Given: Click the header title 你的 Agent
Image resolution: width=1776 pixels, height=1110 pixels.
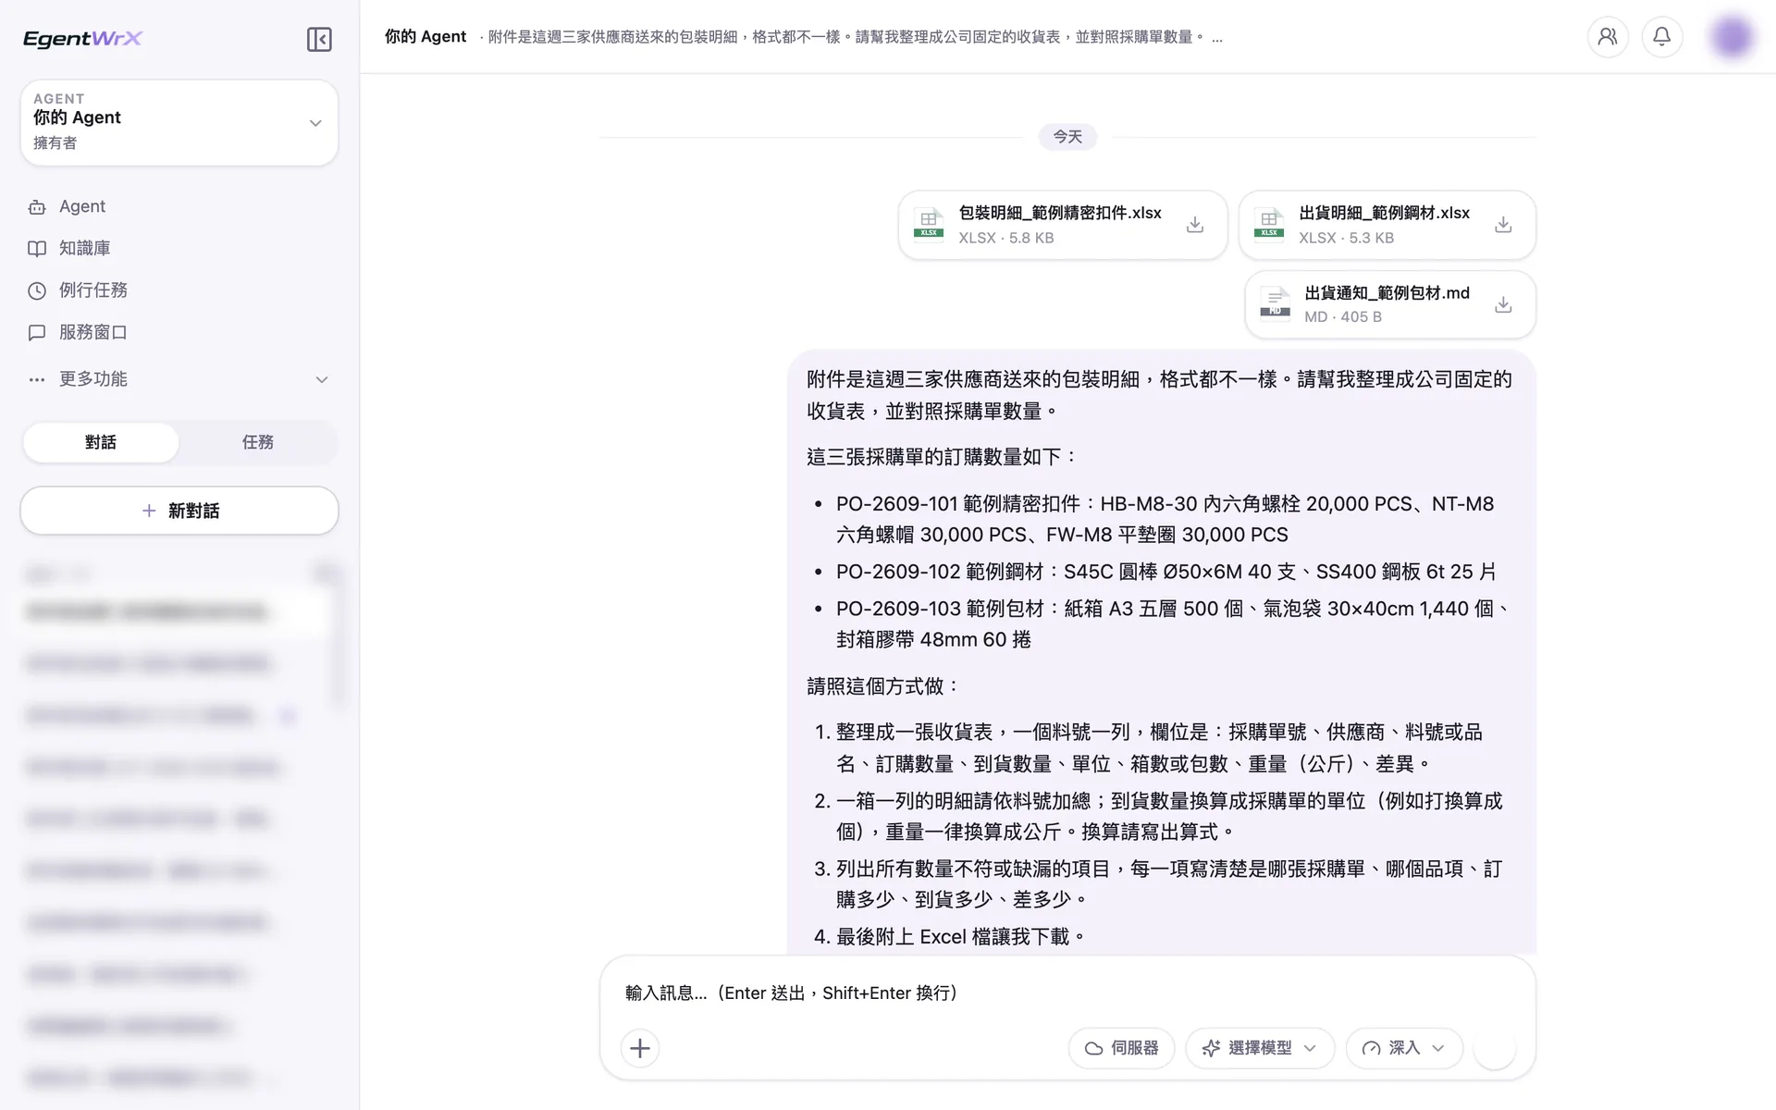Looking at the screenshot, I should [425, 37].
